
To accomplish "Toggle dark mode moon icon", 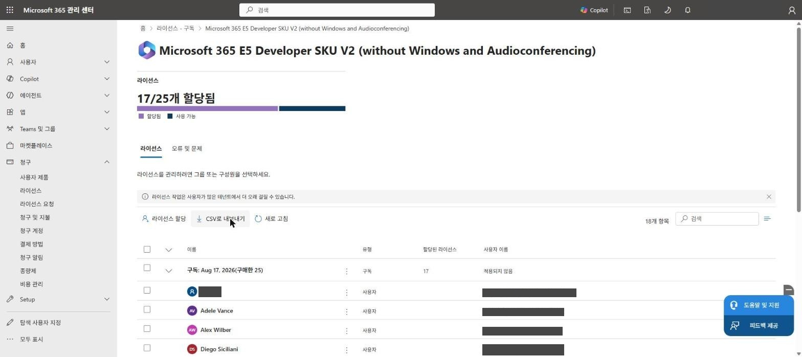I will click(667, 10).
